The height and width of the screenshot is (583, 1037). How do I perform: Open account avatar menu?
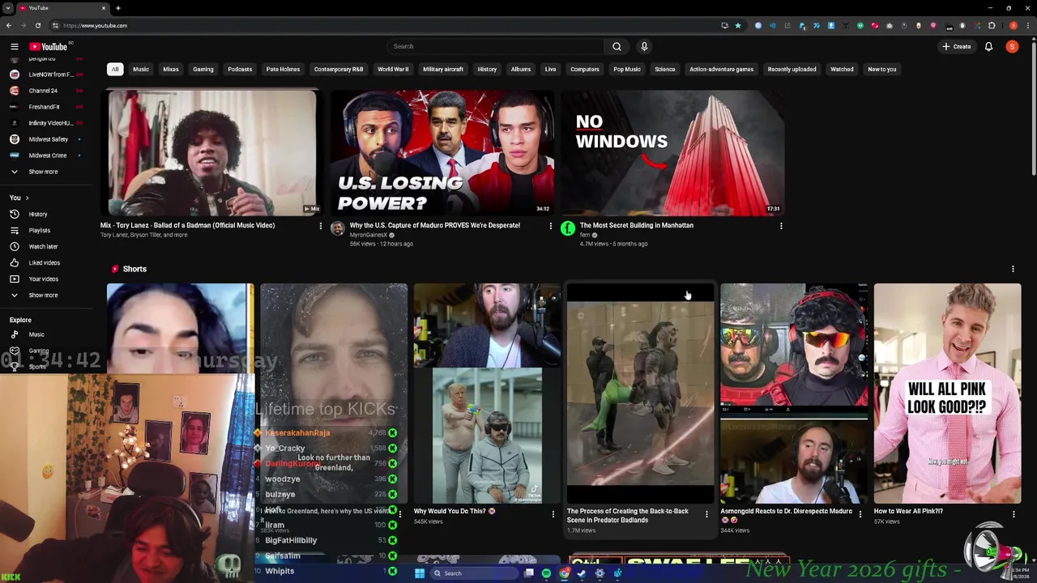1012,47
